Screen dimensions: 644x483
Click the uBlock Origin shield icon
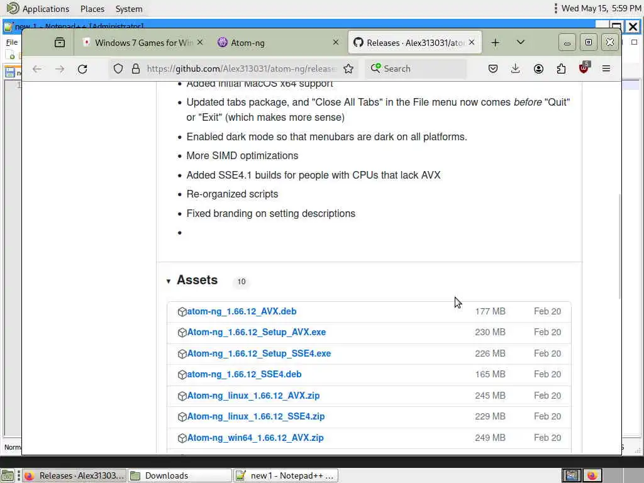tap(584, 68)
